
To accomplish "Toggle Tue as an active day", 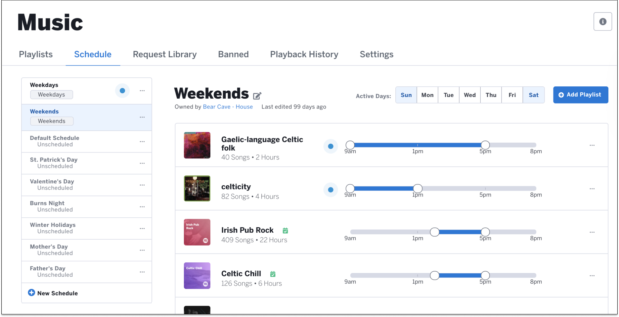I will pos(449,95).
